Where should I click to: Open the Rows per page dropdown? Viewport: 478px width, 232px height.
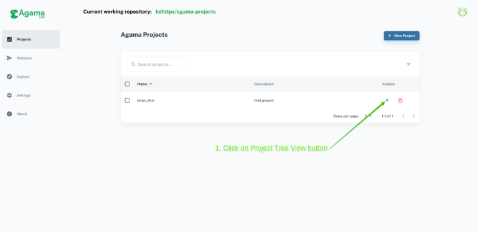coord(368,116)
